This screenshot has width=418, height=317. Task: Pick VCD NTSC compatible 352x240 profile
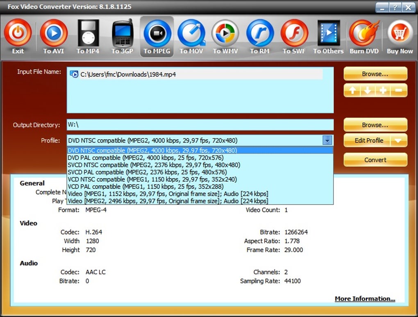200,179
